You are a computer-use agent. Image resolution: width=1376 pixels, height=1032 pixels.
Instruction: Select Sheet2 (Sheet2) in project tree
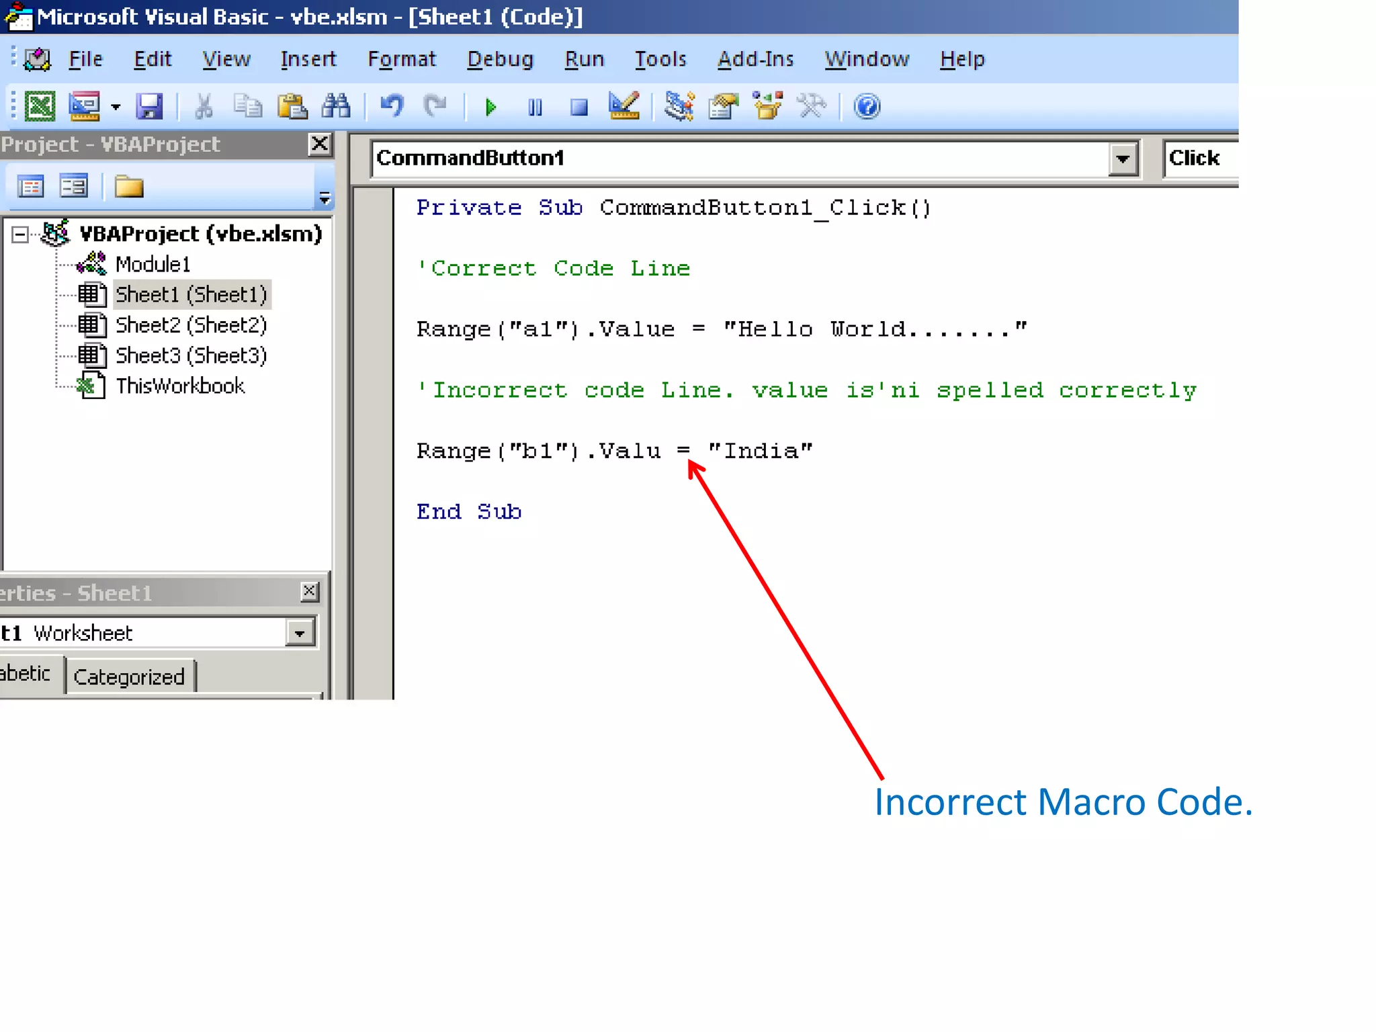(191, 325)
